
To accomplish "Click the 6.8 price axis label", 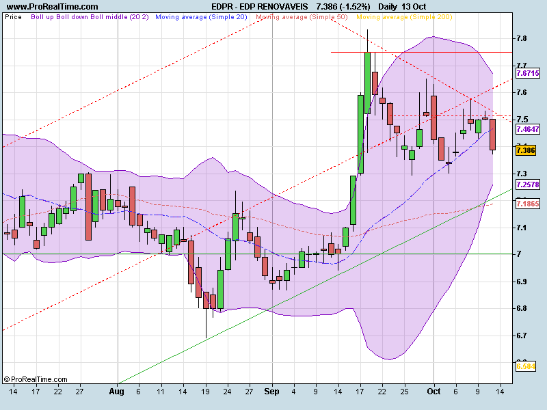I will [x=522, y=309].
